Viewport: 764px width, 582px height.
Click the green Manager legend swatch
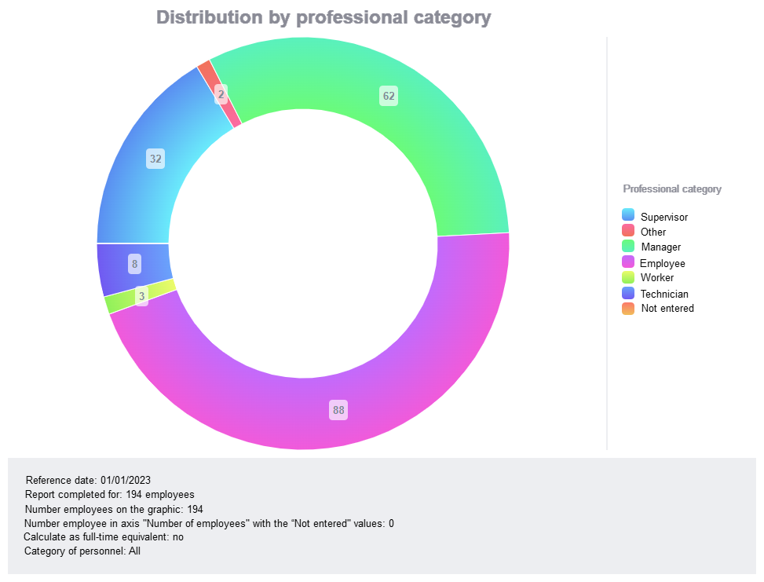pyautogui.click(x=628, y=246)
